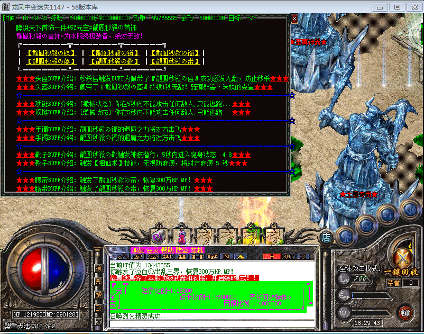Click the OUT logout button
The image size is (424, 334).
click(x=288, y=257)
